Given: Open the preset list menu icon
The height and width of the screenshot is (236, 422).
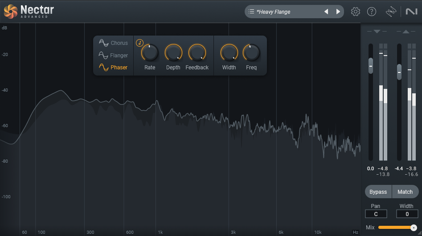Looking at the screenshot, I should [251, 12].
